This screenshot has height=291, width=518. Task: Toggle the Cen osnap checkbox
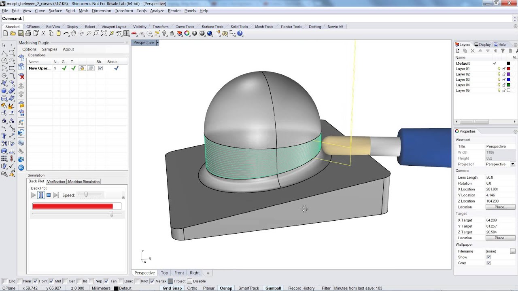(x=66, y=281)
